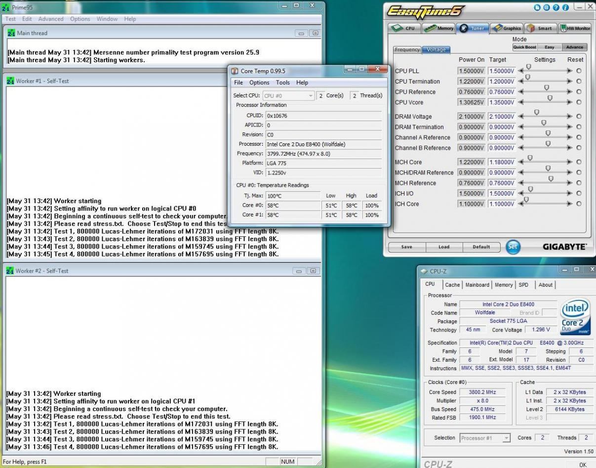Switch to the Mainboard tab in CPU-Z
Viewport: 596px width, 468px height.
[x=477, y=285]
